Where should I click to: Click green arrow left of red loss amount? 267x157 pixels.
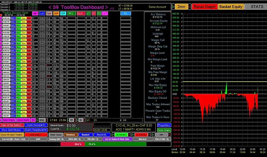point(133,135)
